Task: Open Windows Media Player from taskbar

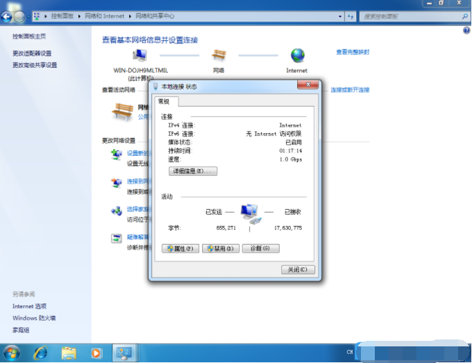Action: (96, 353)
